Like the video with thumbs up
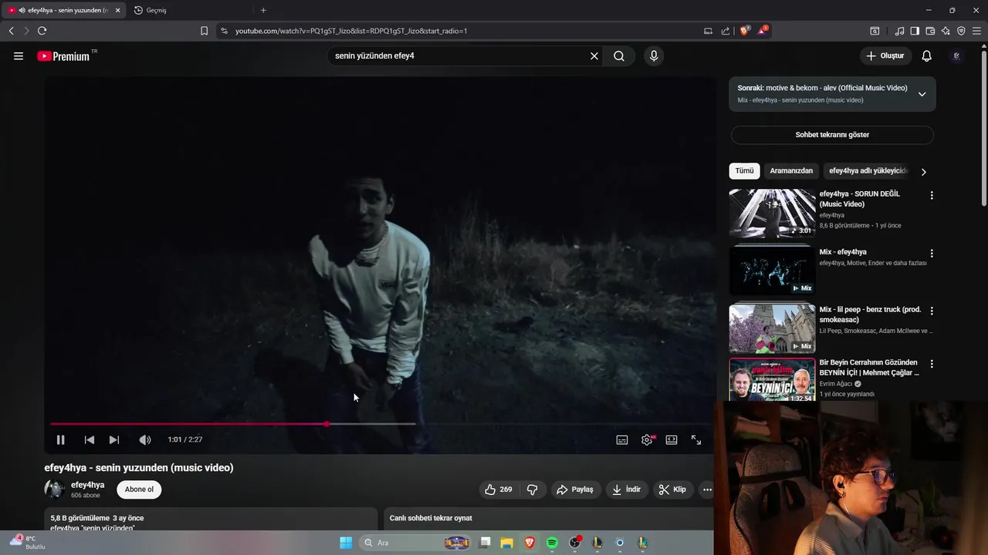 (499, 489)
